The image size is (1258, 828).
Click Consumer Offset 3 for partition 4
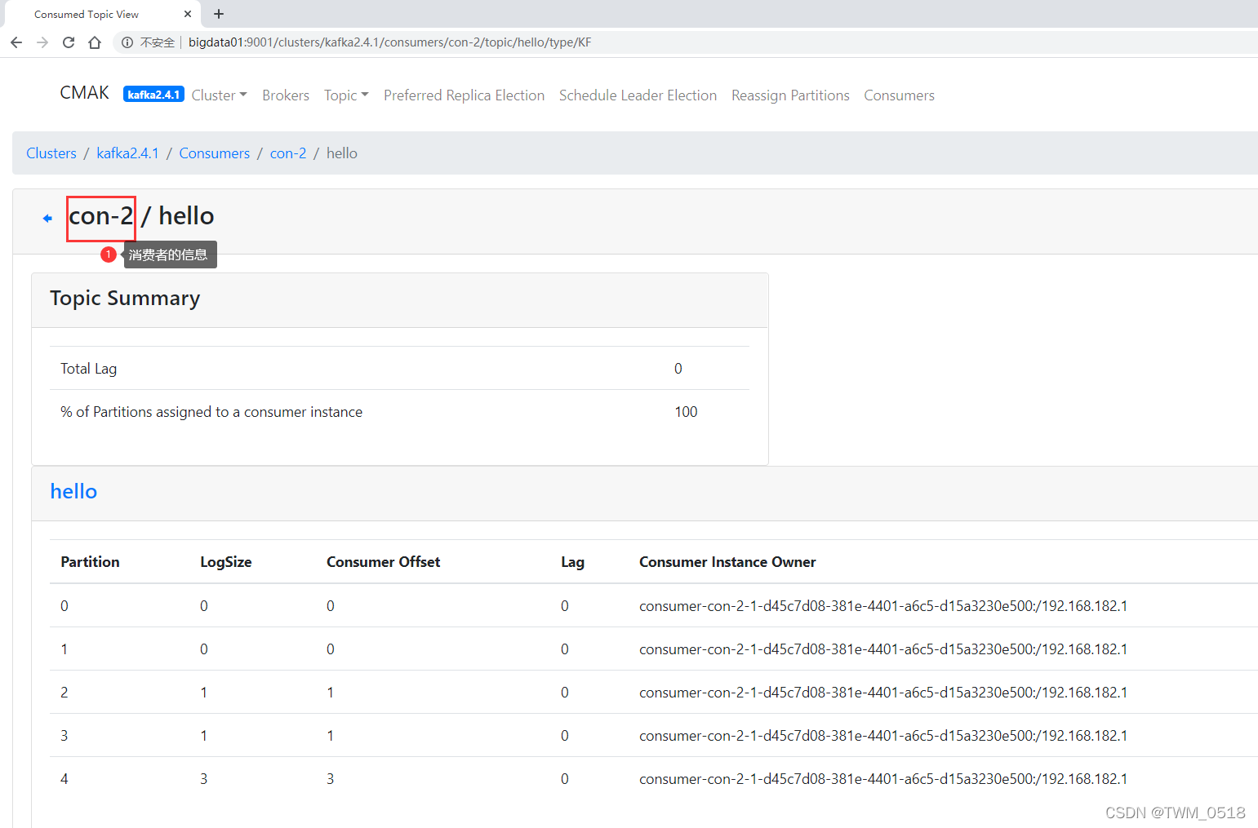pos(331,779)
